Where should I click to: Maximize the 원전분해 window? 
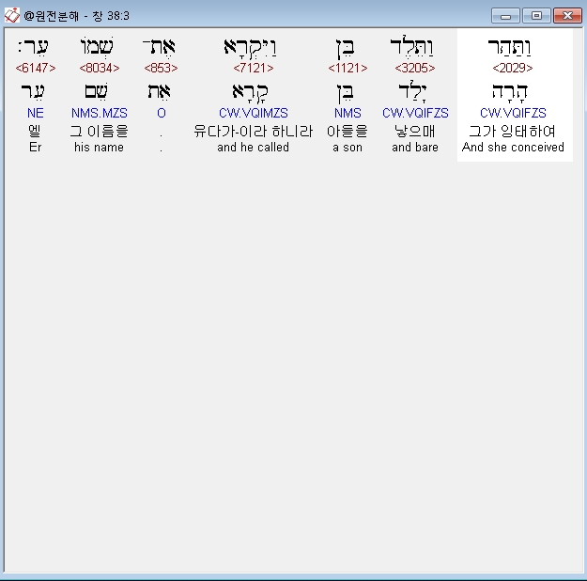pyautogui.click(x=536, y=16)
